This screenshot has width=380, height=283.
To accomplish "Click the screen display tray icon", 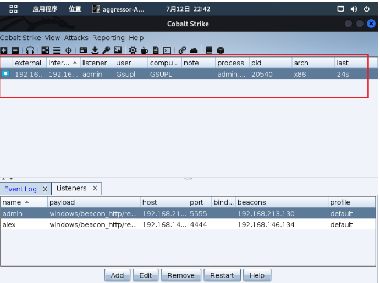I will tap(341, 9).
